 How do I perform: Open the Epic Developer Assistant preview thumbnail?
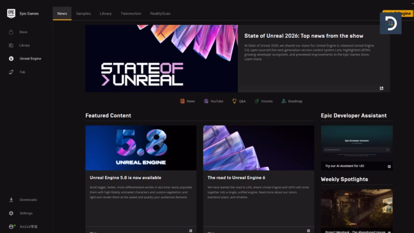click(x=357, y=143)
